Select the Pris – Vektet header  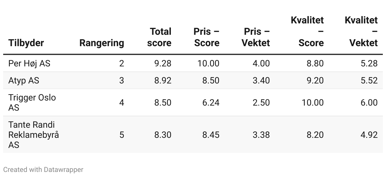click(x=256, y=37)
